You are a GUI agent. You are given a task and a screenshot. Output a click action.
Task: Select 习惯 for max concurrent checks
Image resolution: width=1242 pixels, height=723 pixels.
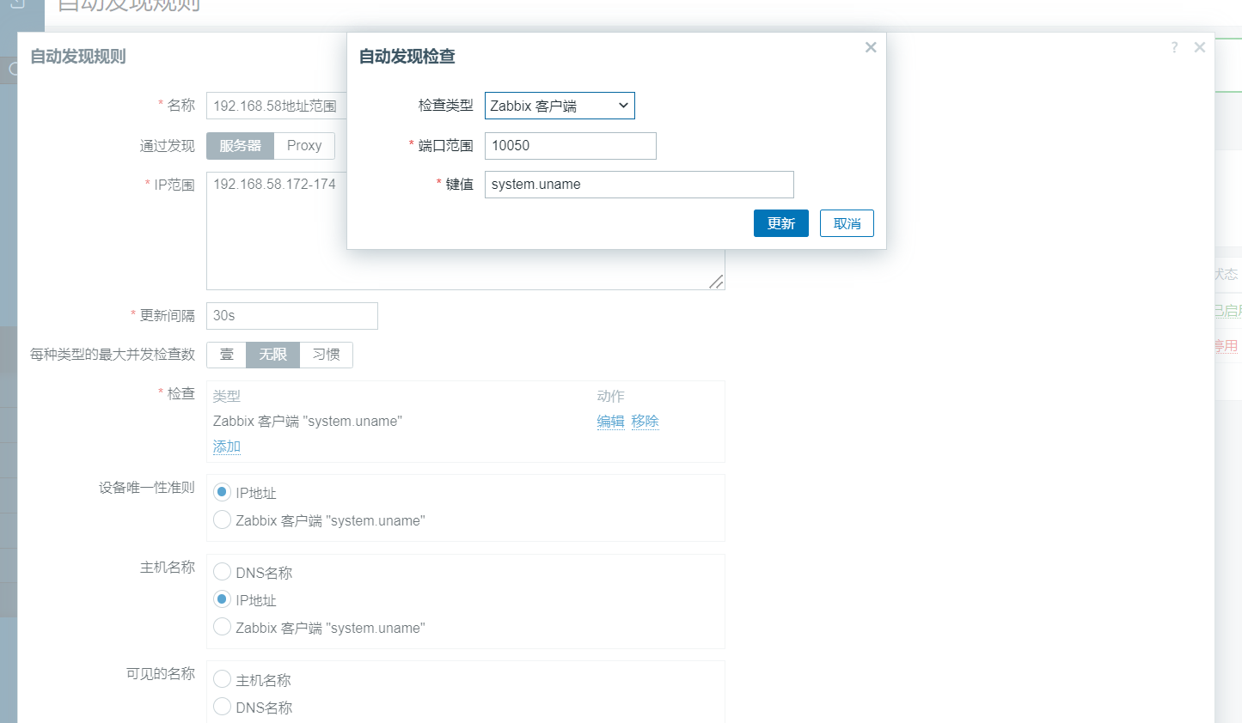pyautogui.click(x=327, y=355)
